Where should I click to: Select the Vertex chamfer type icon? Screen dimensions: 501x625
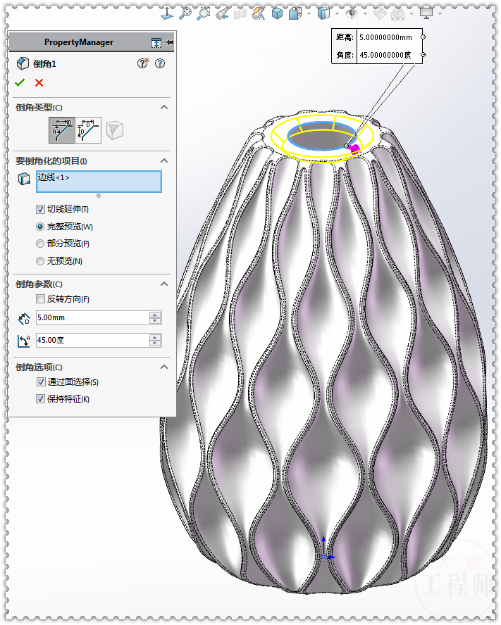115,130
